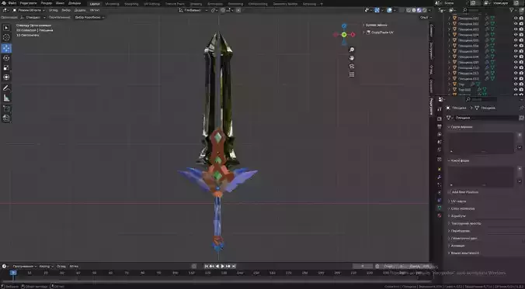Open the Output properties tab
The image size is (525, 289).
coord(440,126)
